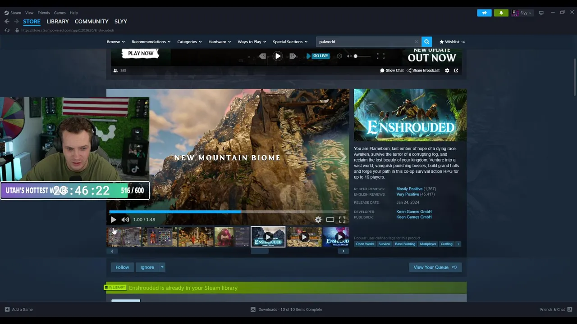Unmute the broadcast speaker icon
Screen dimensions: 577x324
point(349,56)
